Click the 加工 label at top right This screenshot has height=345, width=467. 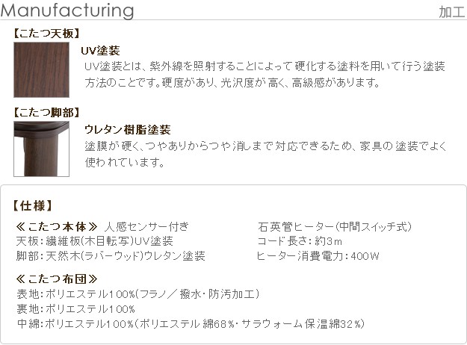452,12
